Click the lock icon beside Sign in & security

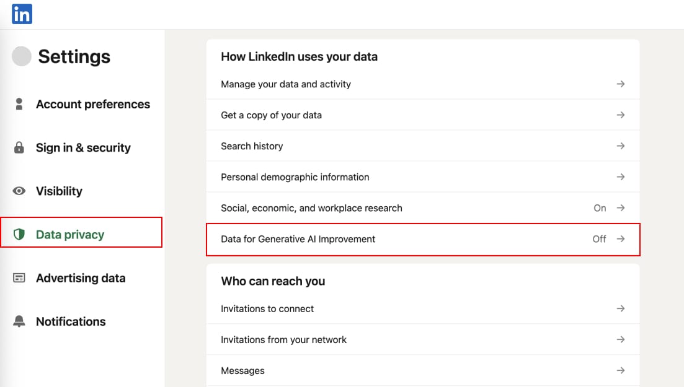(19, 147)
